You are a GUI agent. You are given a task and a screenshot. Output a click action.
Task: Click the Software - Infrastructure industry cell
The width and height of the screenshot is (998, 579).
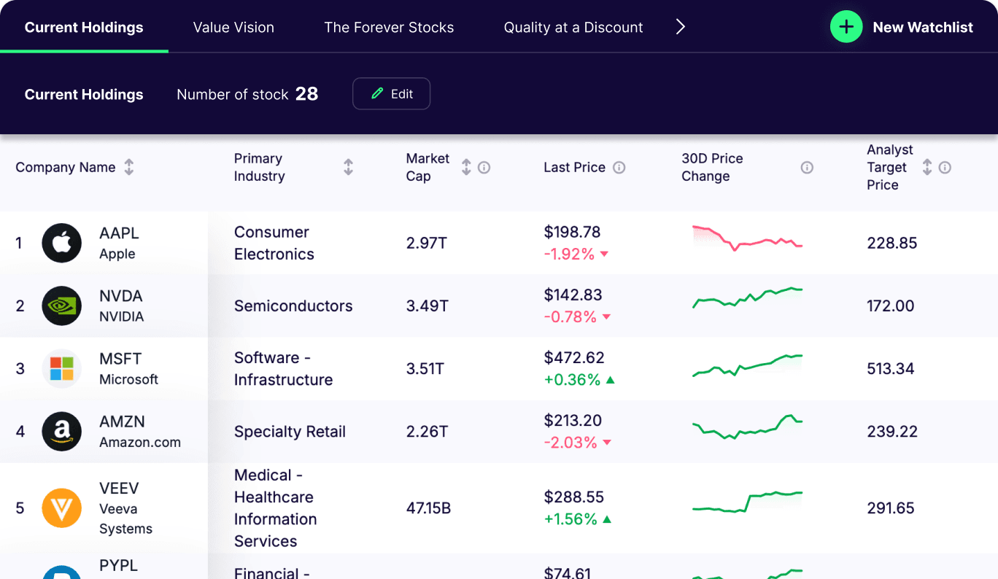click(283, 368)
